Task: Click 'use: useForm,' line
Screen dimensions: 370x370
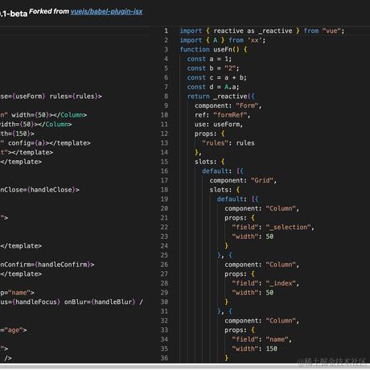Action: [x=219, y=125]
